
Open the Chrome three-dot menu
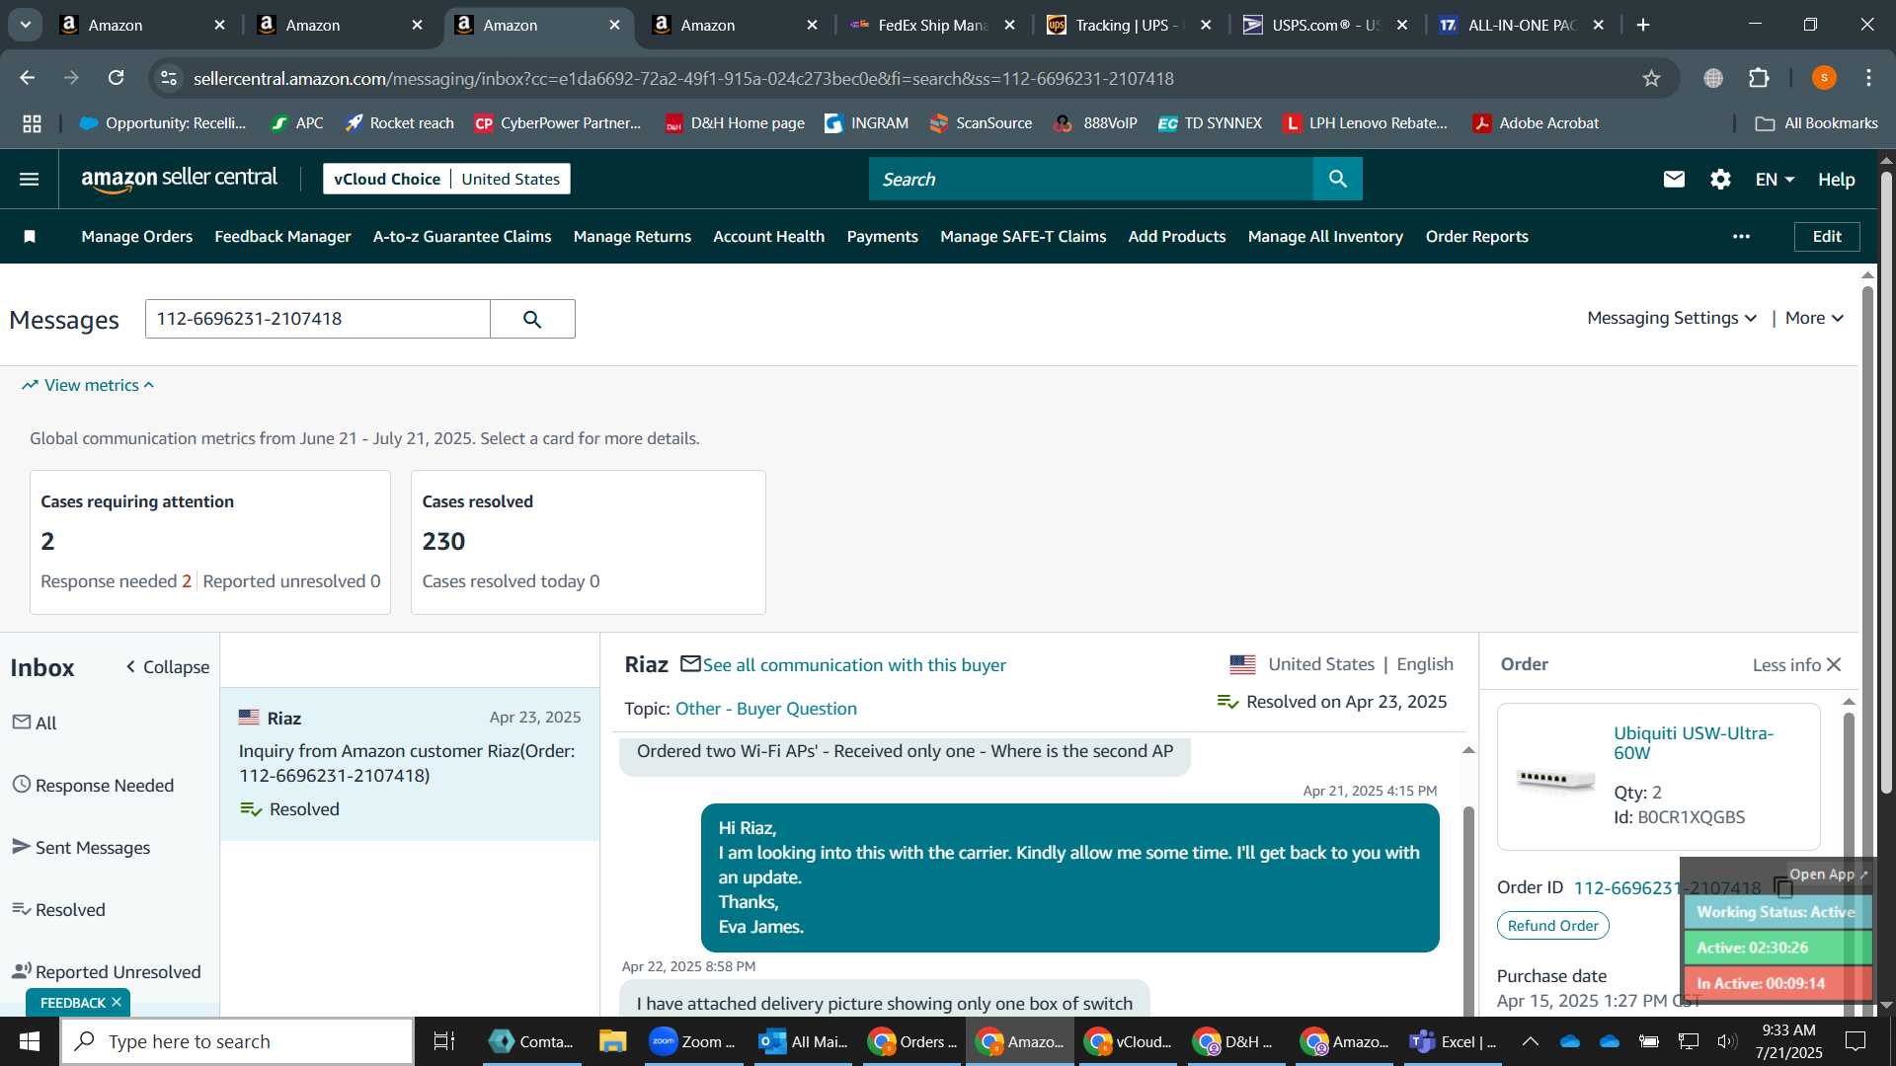tap(1868, 78)
